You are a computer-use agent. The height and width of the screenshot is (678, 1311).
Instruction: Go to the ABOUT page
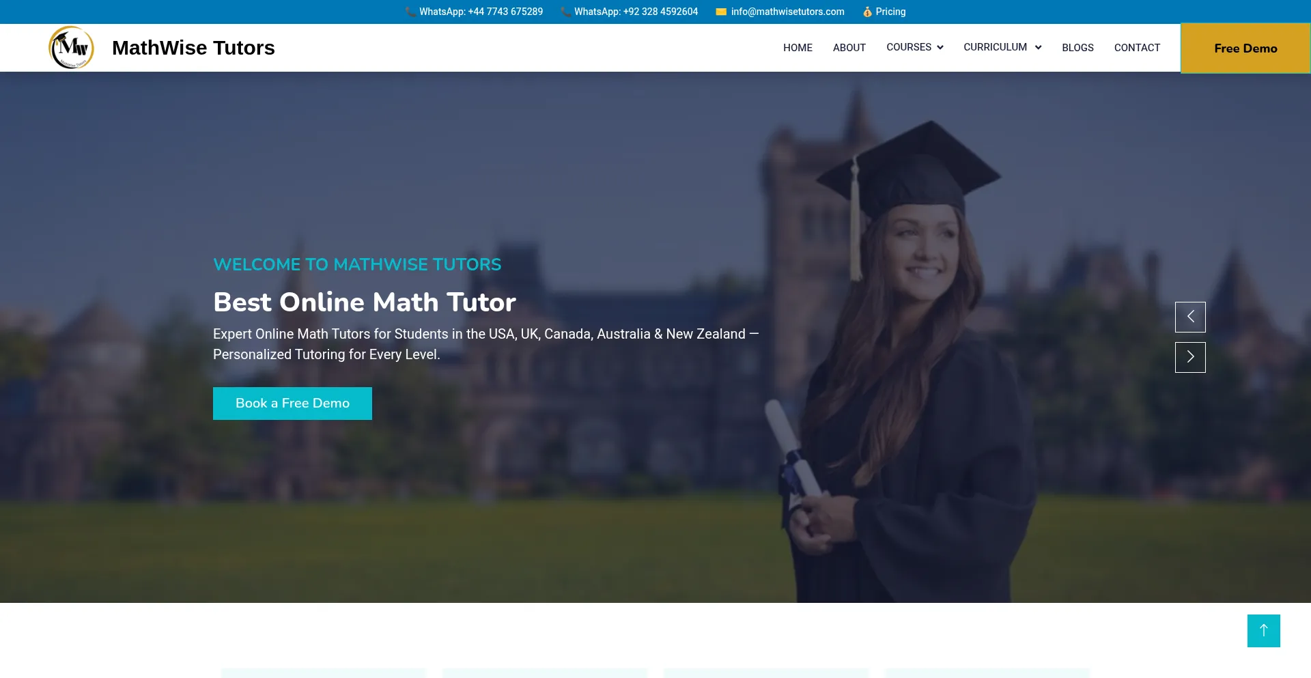pyautogui.click(x=849, y=48)
